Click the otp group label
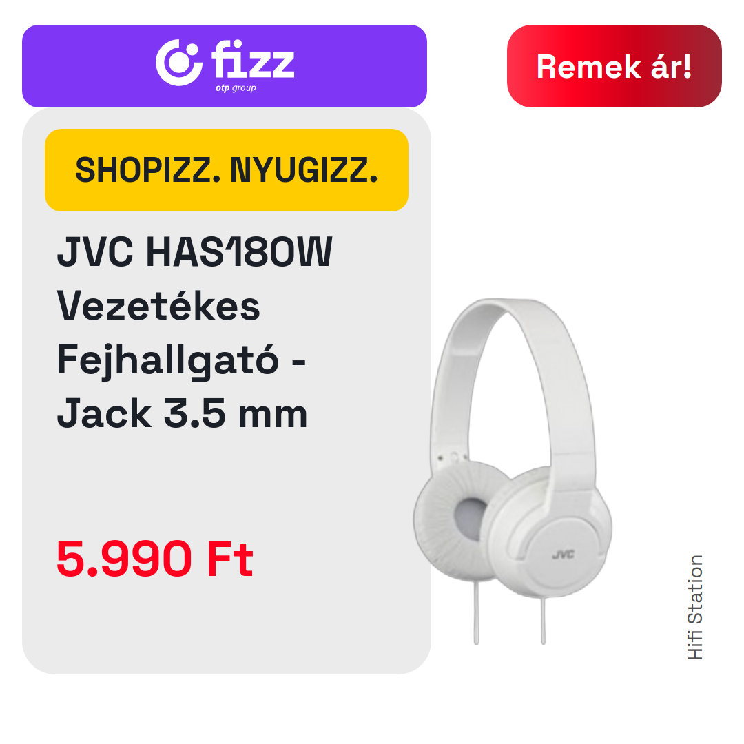 [236, 87]
